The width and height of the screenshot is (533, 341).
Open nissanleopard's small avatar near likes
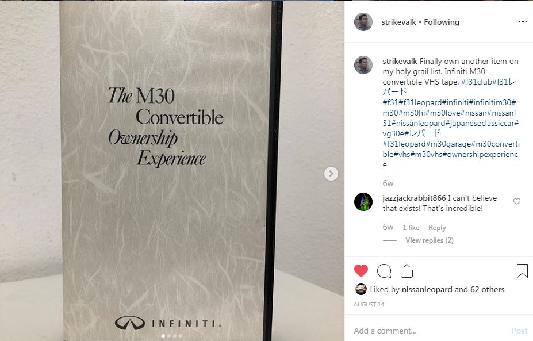tap(361, 289)
